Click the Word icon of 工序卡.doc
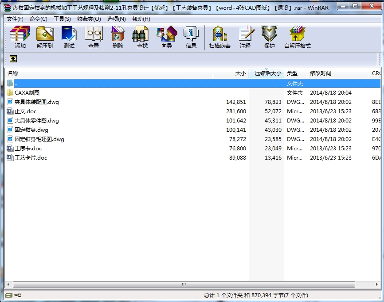The height and width of the screenshot is (302, 384). pos(10,148)
